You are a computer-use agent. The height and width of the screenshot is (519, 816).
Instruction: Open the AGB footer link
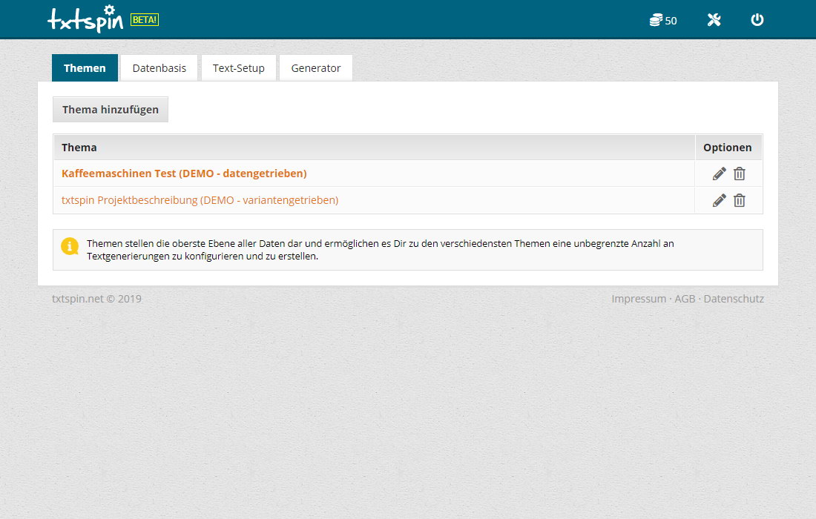pyautogui.click(x=685, y=299)
